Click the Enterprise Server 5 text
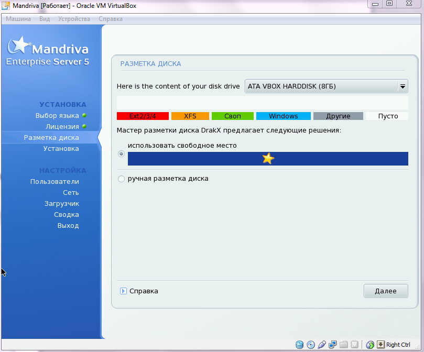This screenshot has height=352, width=424. tap(47, 62)
